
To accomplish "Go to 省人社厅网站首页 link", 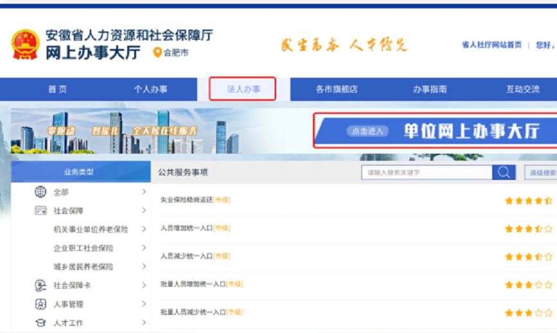I will point(491,45).
